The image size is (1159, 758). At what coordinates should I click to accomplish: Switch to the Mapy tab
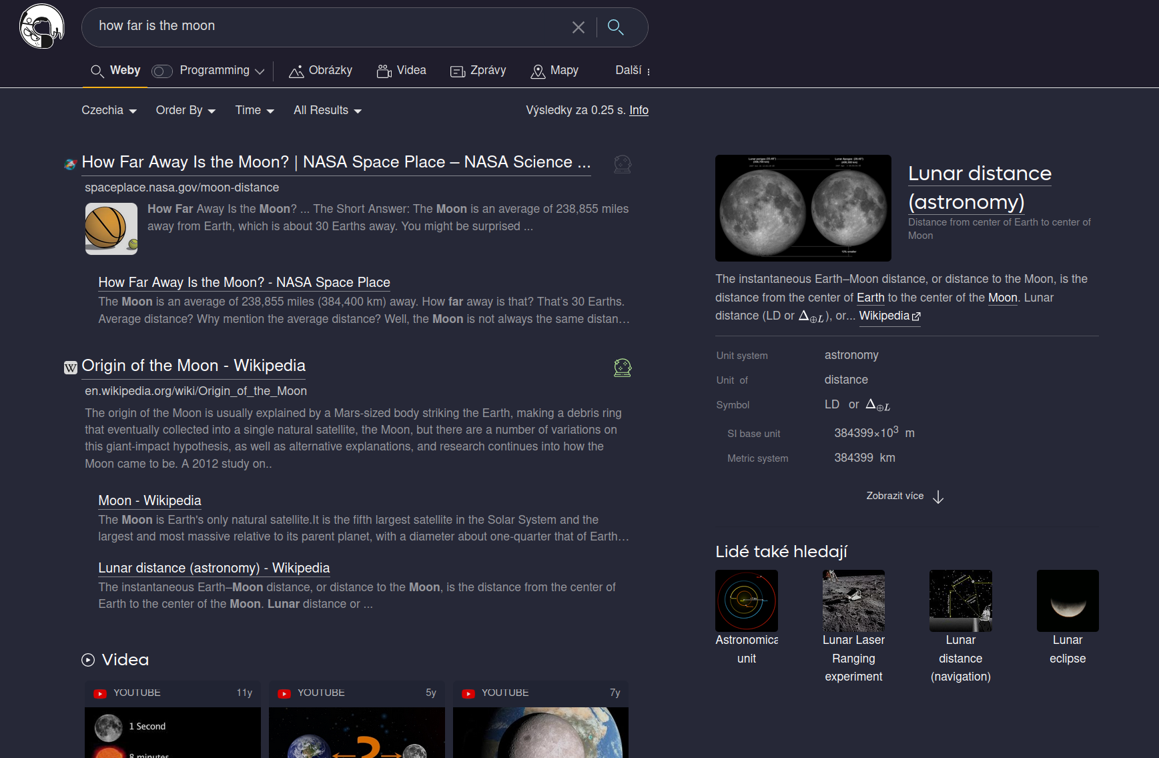click(x=554, y=71)
